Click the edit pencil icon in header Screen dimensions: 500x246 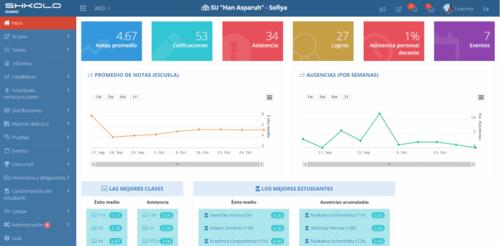click(398, 9)
